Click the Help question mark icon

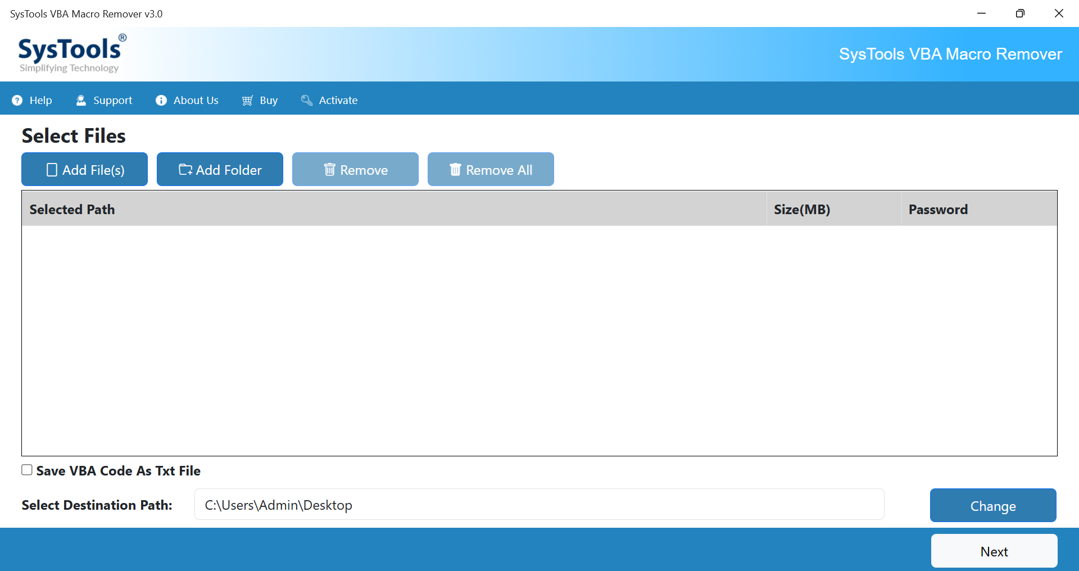click(17, 101)
